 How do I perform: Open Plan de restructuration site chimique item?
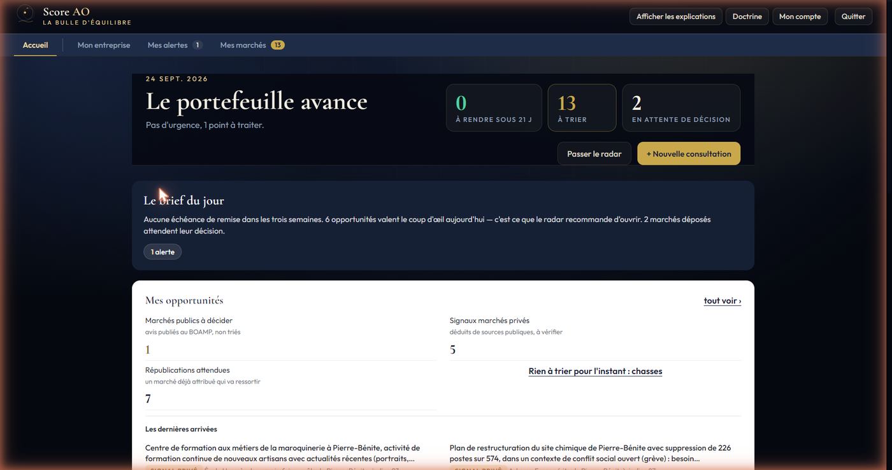595,457
